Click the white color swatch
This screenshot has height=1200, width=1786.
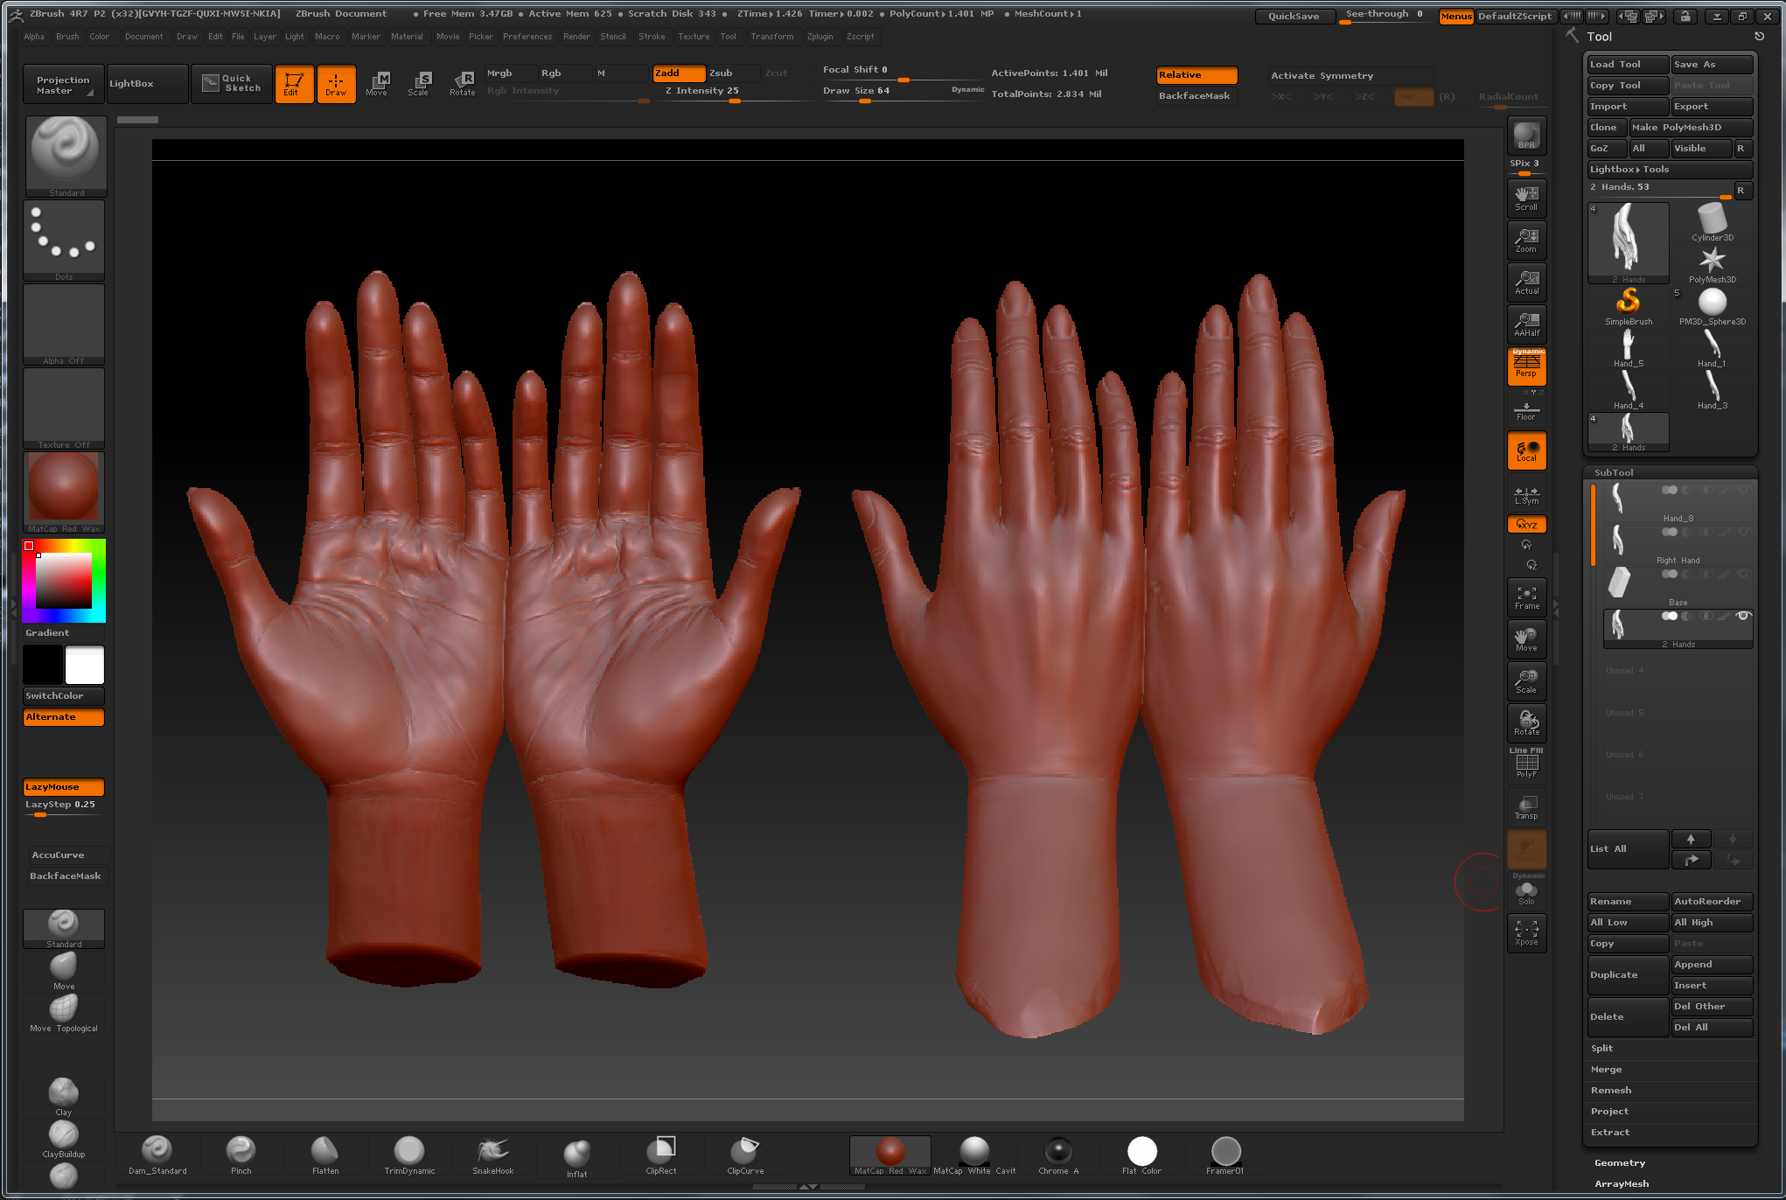tap(85, 666)
